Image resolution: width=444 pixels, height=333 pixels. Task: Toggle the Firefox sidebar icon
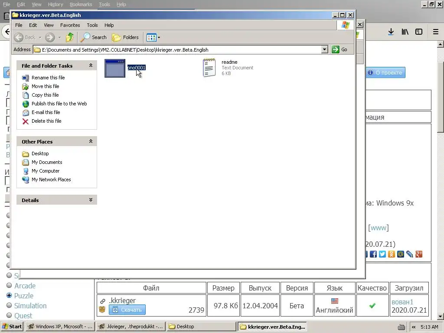[419, 32]
